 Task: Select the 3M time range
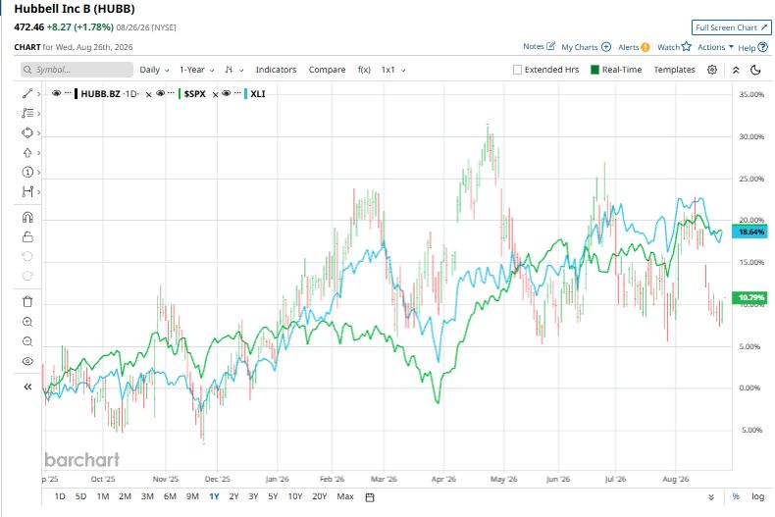[x=147, y=496]
